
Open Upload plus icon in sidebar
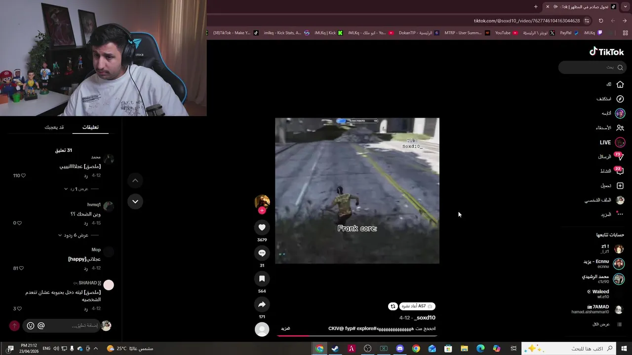point(620,186)
